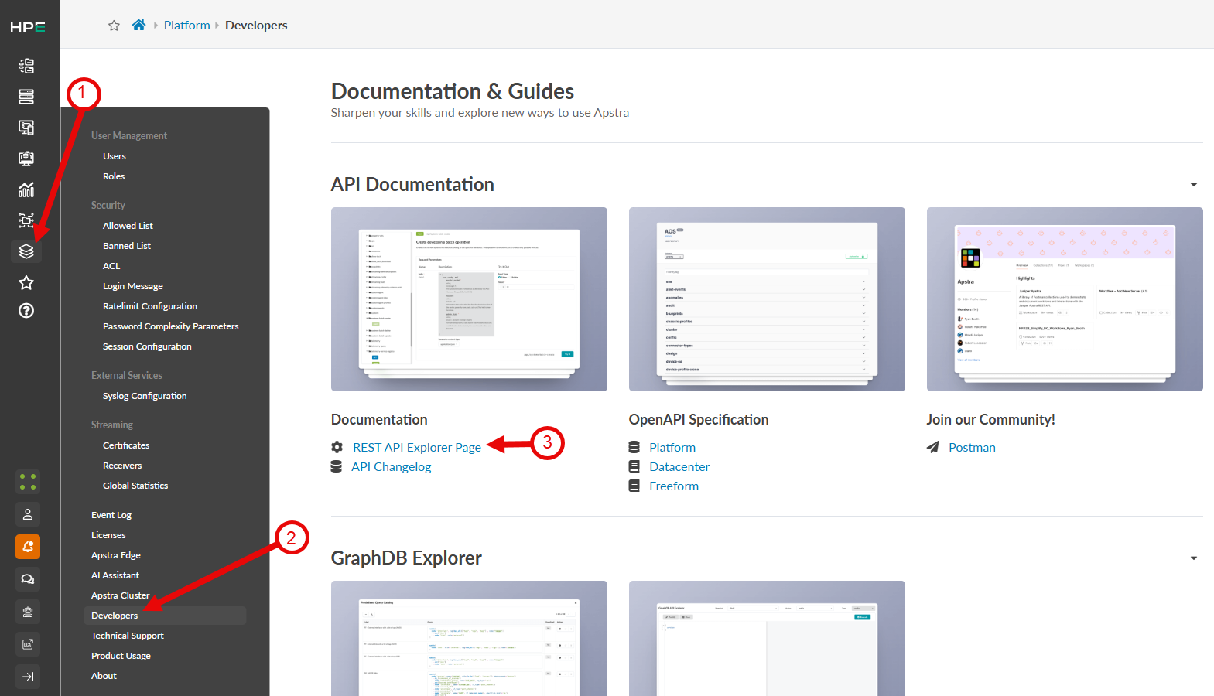Open the Licenses menu item

click(x=108, y=535)
